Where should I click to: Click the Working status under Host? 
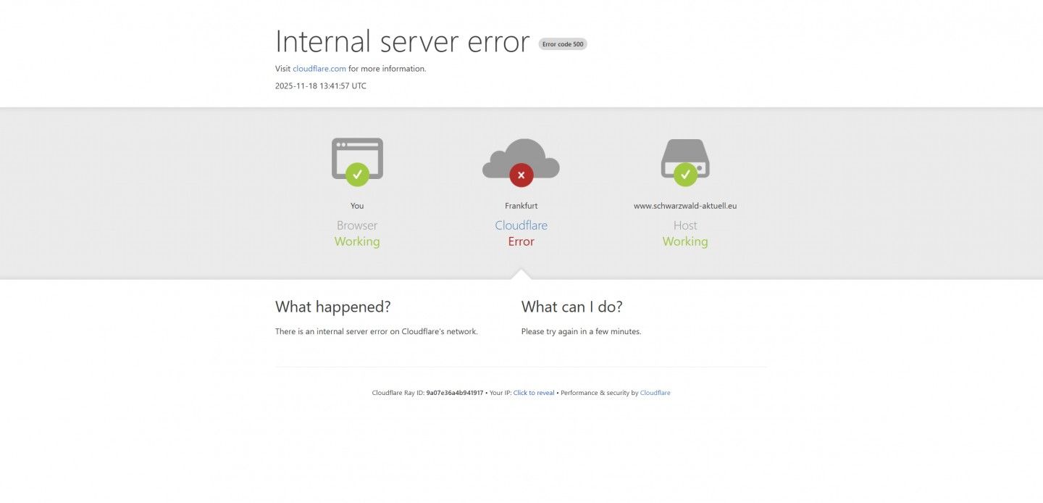point(685,241)
